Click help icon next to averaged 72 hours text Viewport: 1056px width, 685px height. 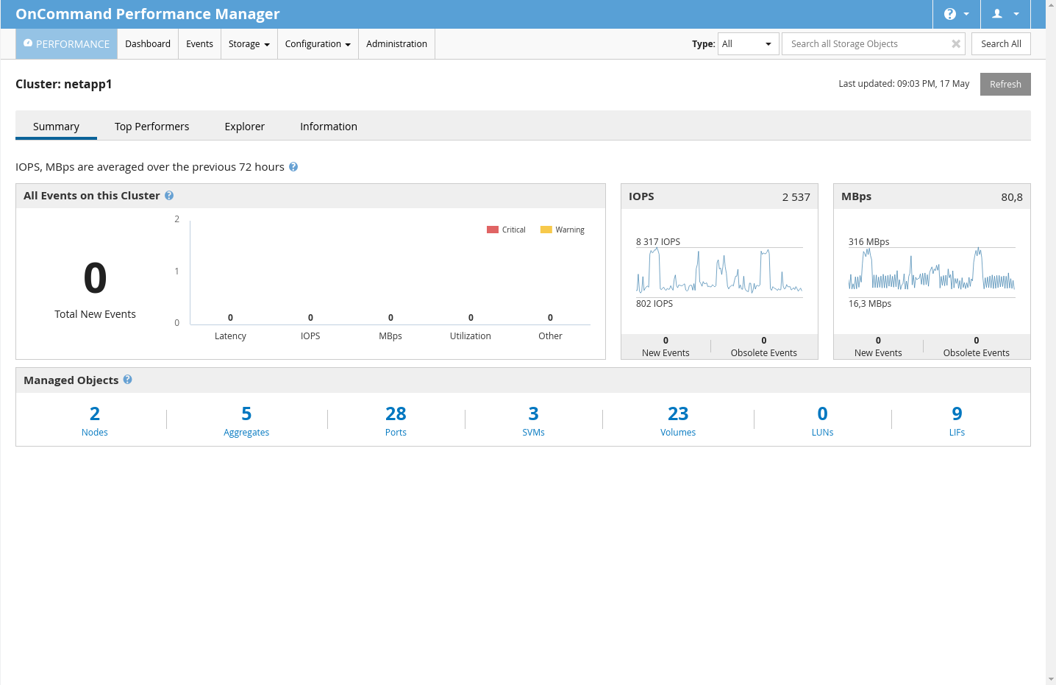tap(293, 167)
